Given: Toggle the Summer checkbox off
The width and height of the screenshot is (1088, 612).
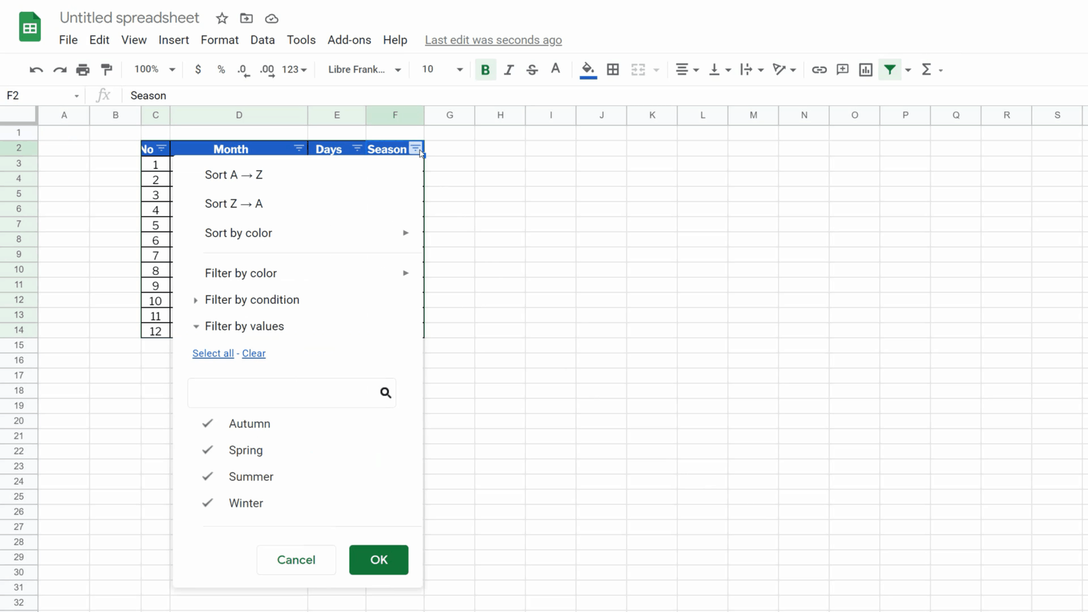Looking at the screenshot, I should tap(207, 476).
